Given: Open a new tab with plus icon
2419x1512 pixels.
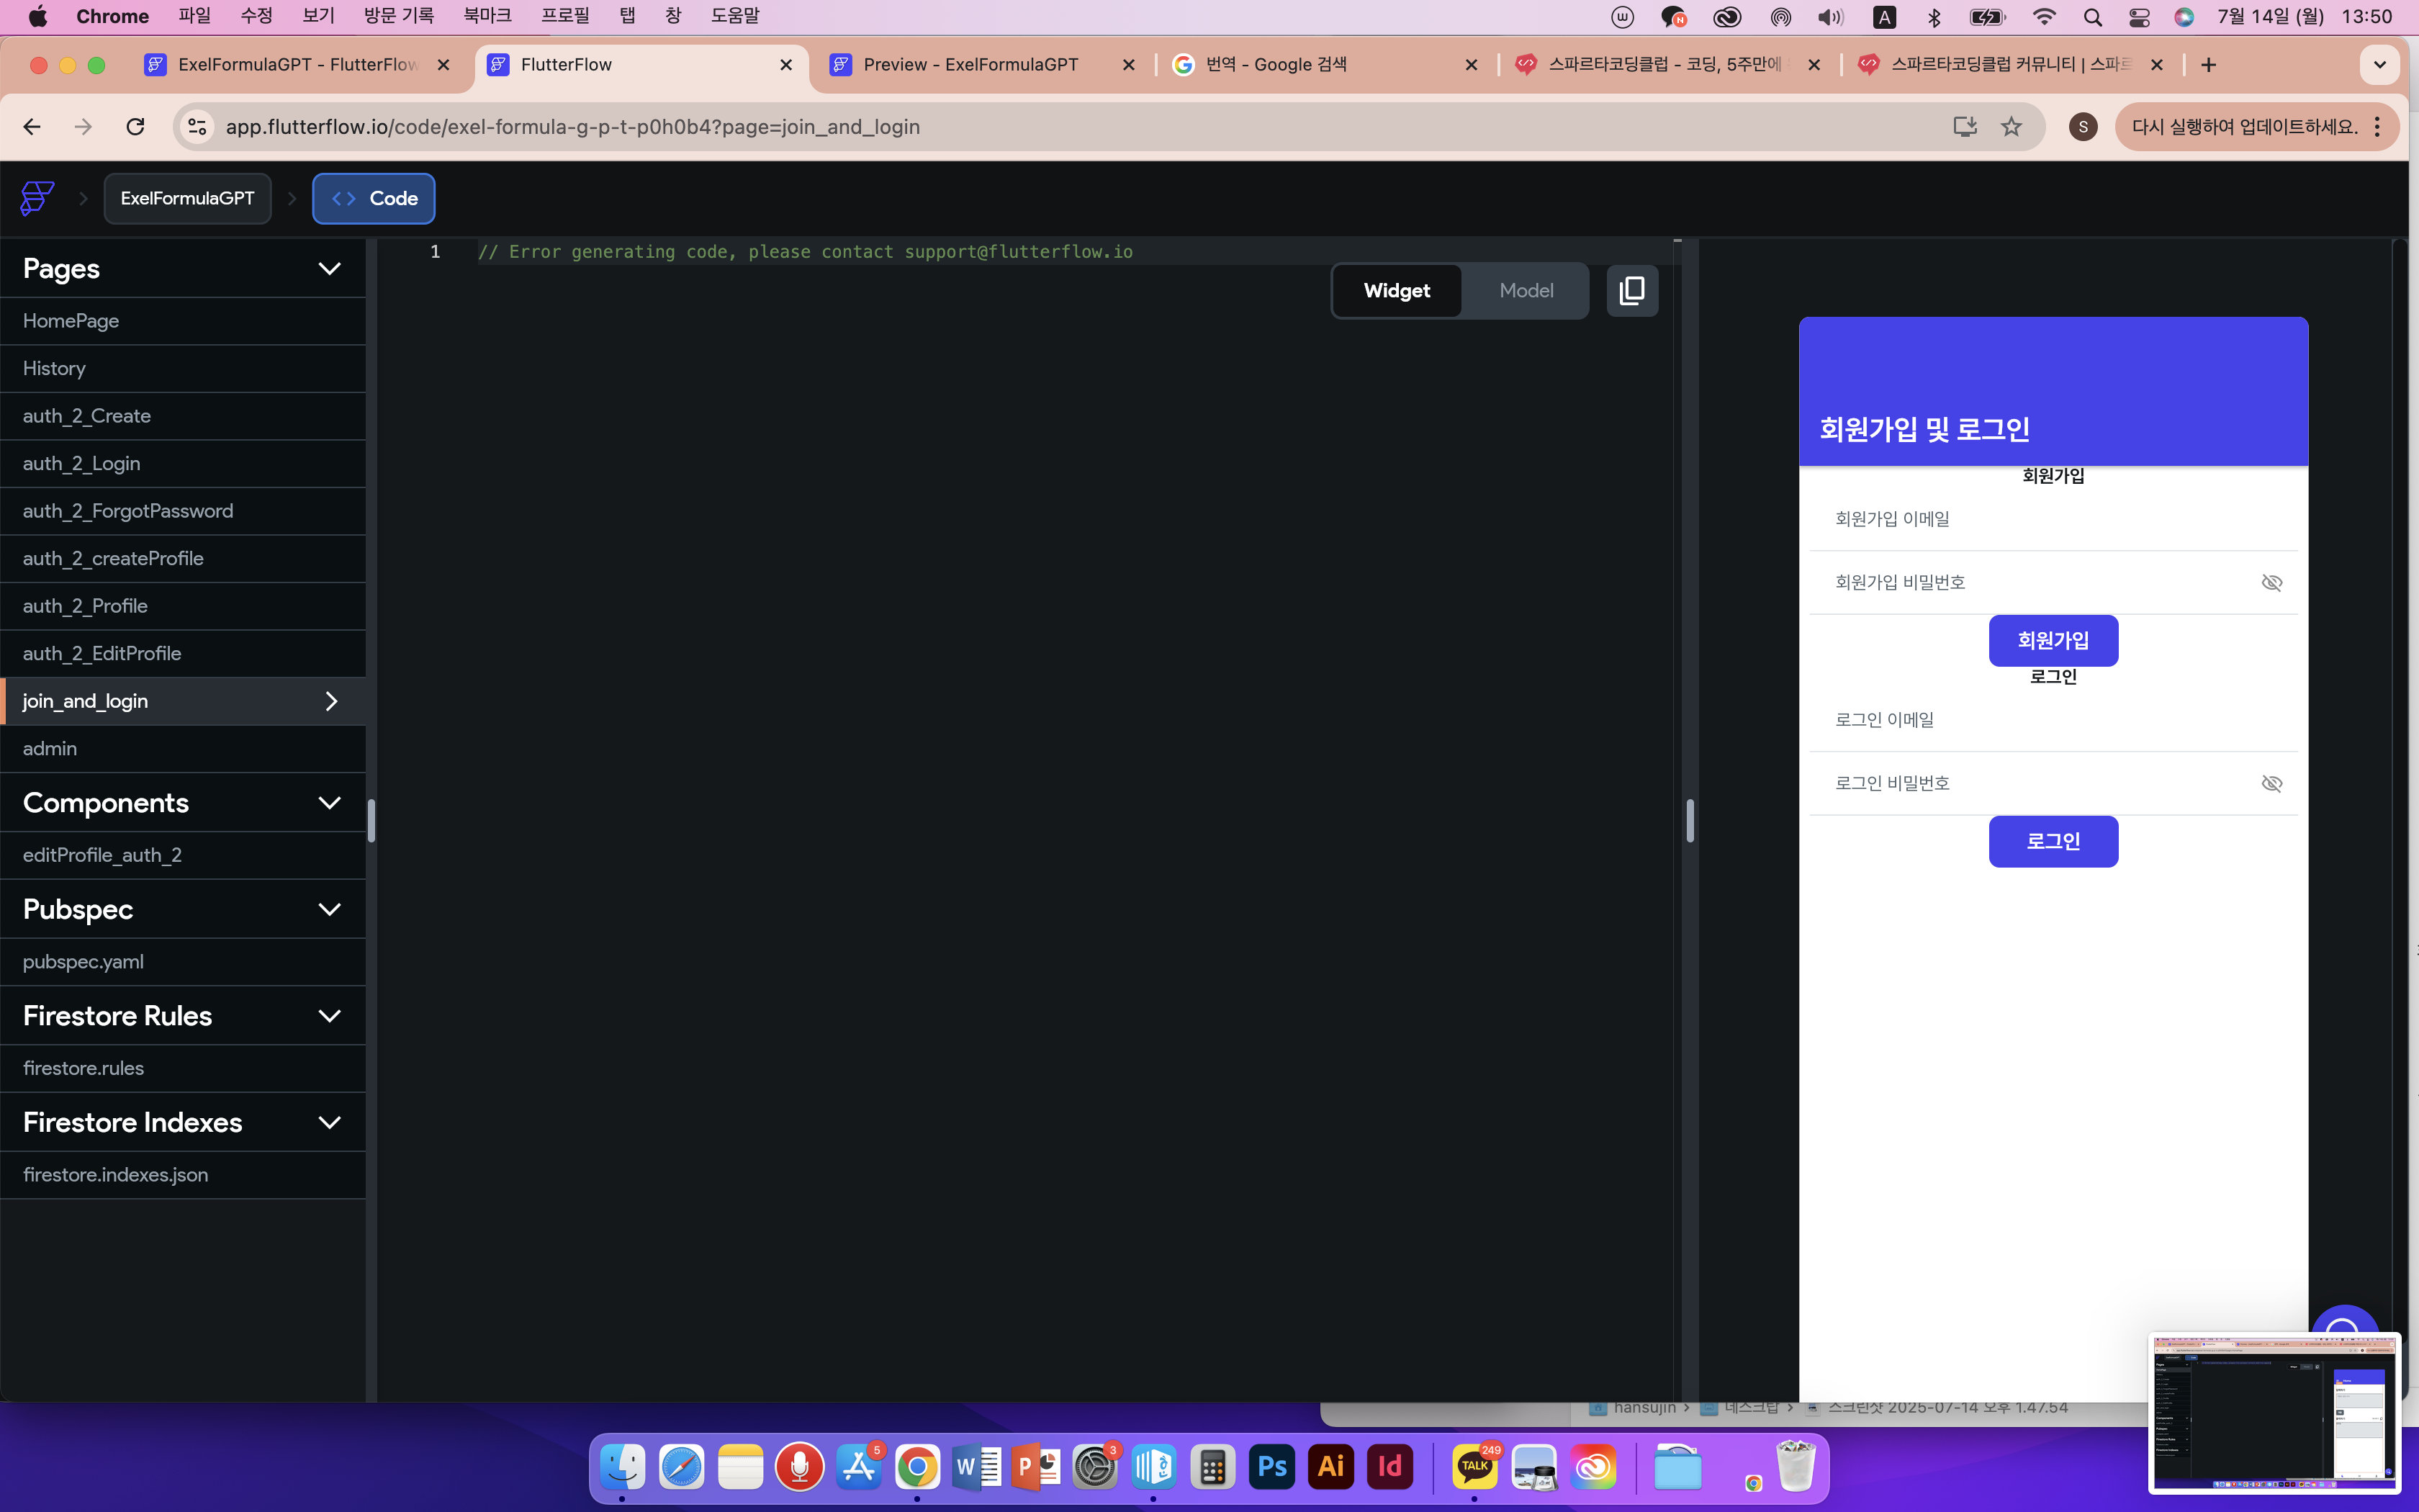Looking at the screenshot, I should (x=2208, y=65).
